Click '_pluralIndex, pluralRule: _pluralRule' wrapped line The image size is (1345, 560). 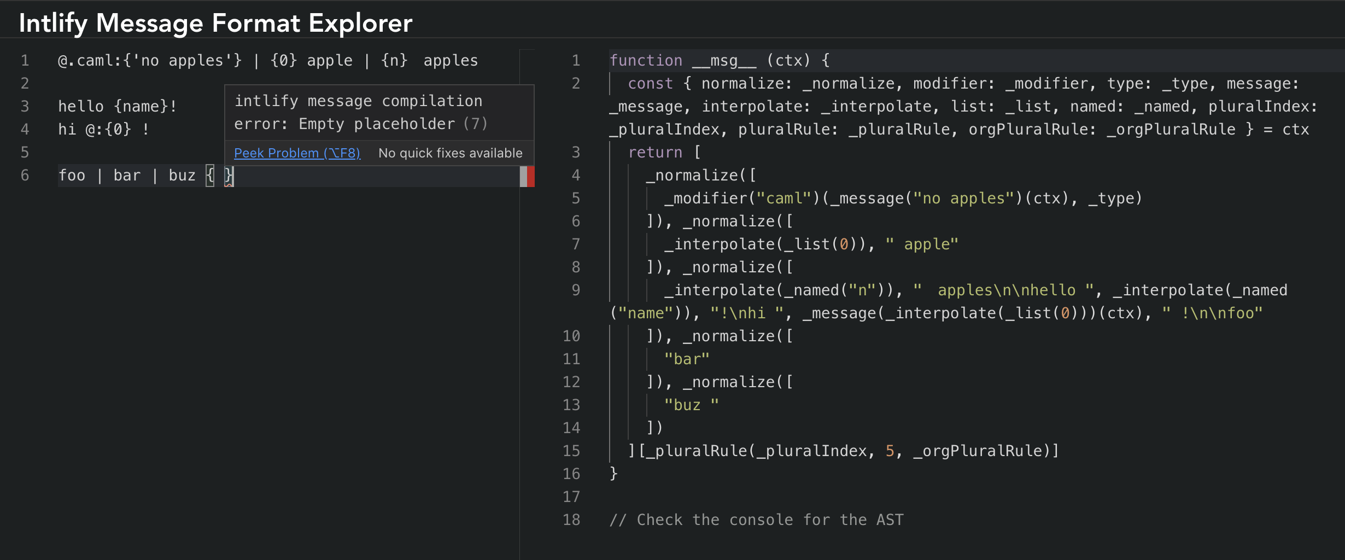(959, 129)
